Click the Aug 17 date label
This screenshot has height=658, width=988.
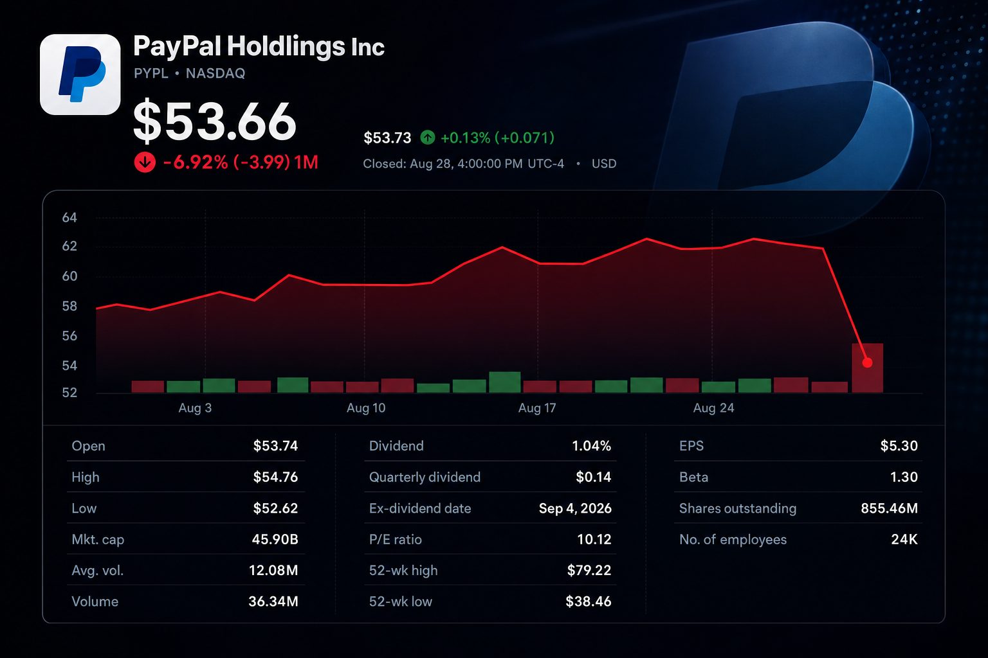(x=537, y=408)
